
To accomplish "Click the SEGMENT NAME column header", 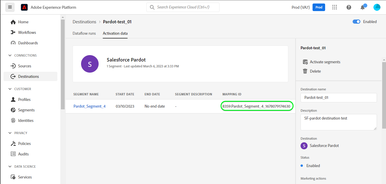I will (86, 94).
